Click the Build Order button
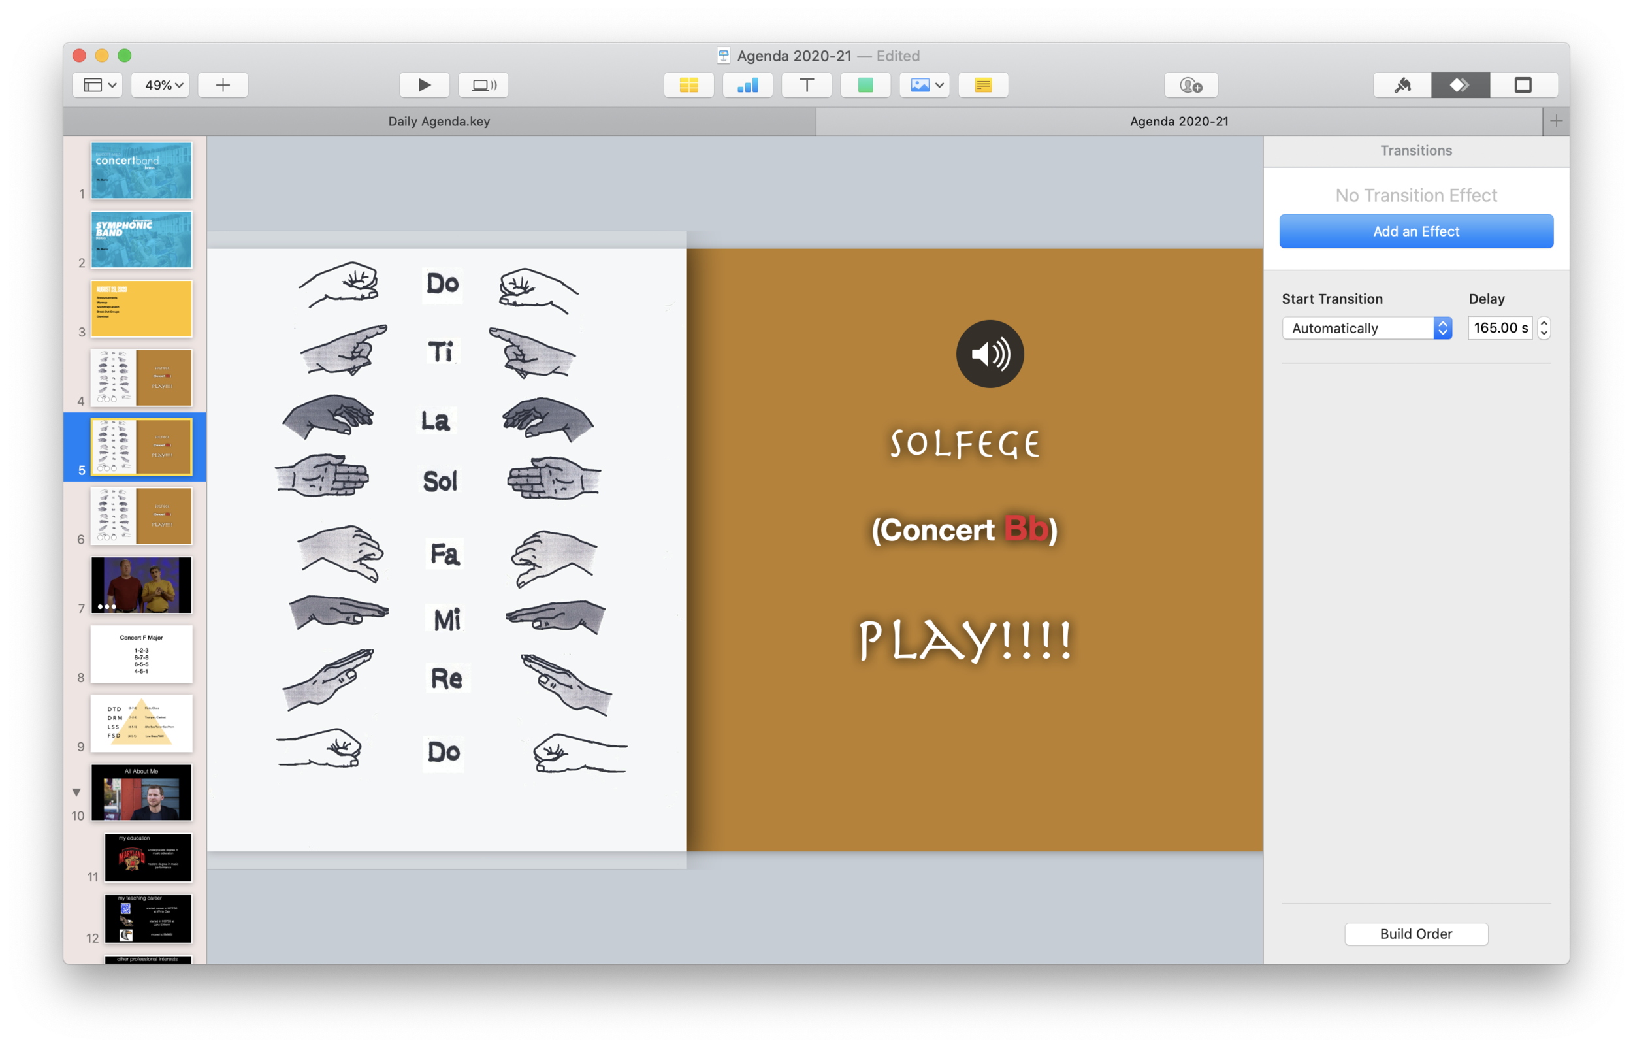 1416,934
